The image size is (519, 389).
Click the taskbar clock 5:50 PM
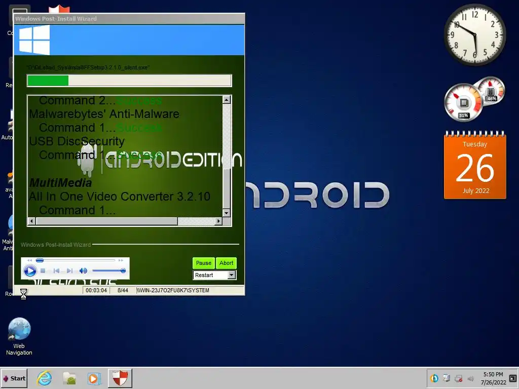click(493, 378)
